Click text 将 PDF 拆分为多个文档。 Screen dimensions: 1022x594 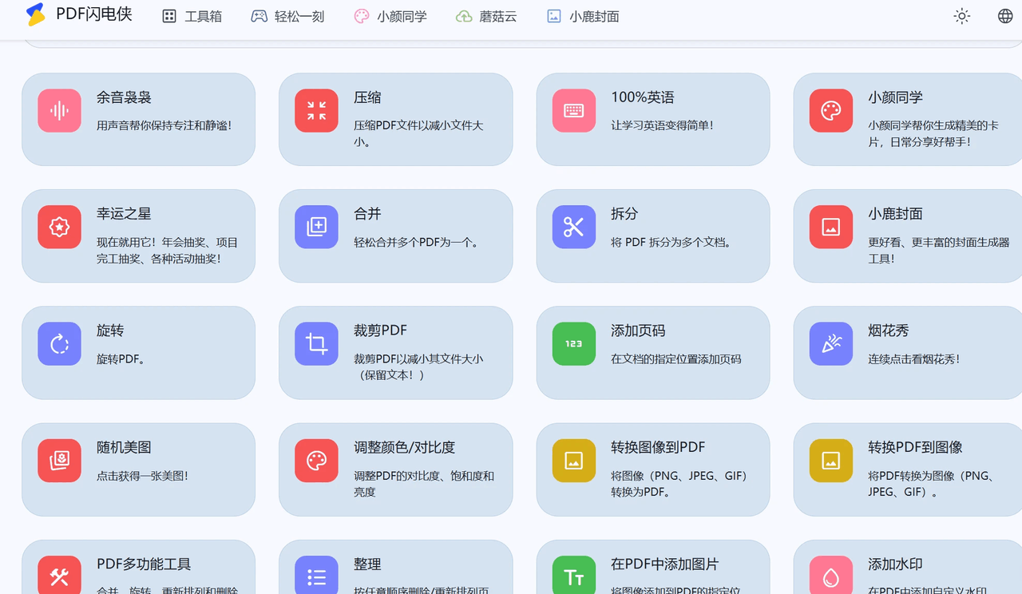671,242
